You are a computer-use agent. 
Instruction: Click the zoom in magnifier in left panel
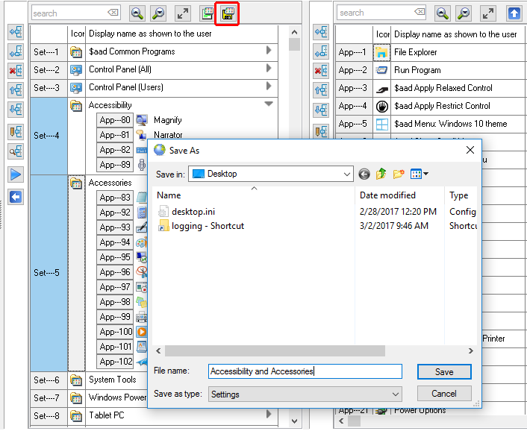coord(137,13)
